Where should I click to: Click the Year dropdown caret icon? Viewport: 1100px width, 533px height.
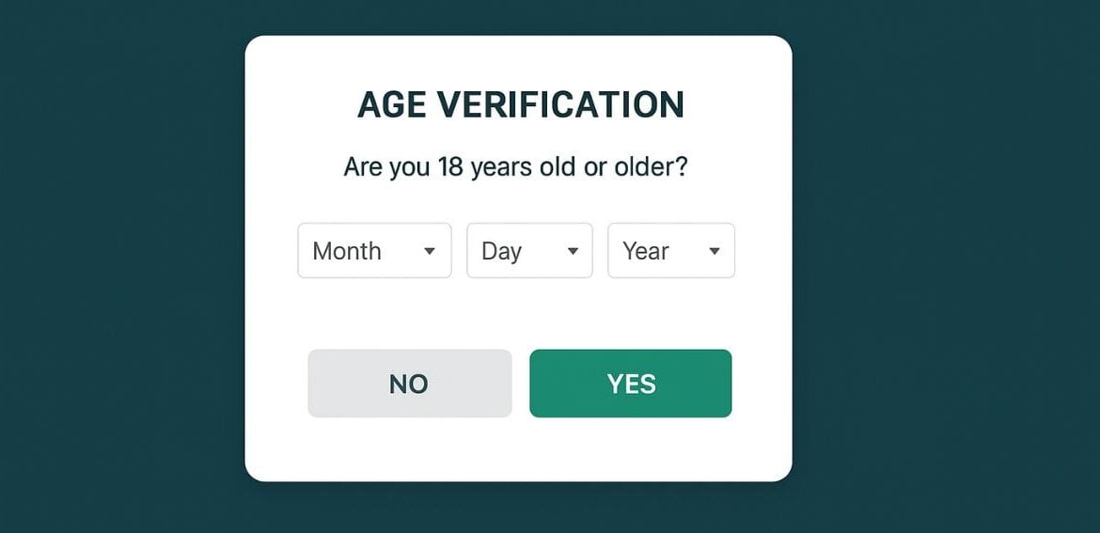[x=714, y=251]
